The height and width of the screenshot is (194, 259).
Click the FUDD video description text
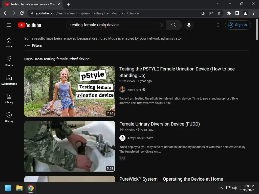(183, 149)
